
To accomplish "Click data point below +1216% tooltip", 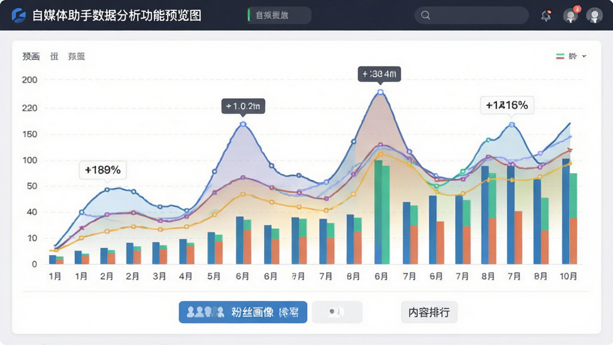I will point(512,125).
